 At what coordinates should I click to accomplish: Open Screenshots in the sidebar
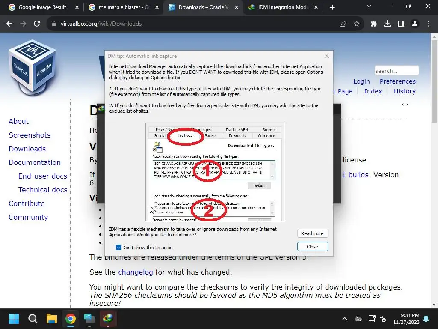coord(30,135)
